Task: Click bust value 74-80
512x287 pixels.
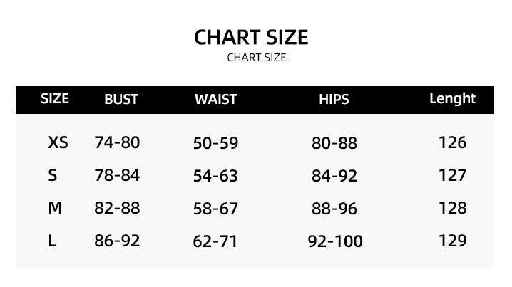Action: pos(117,142)
